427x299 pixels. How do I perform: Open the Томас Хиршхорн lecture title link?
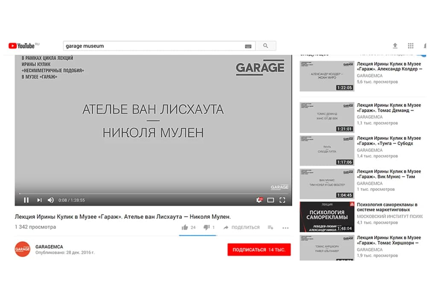click(389, 240)
